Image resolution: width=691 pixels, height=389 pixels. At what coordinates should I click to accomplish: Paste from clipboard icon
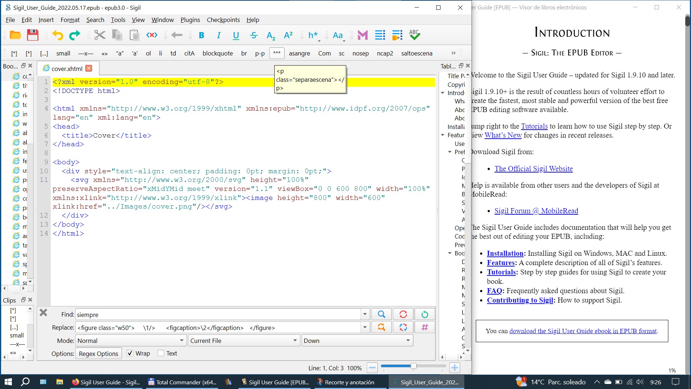pos(134,35)
